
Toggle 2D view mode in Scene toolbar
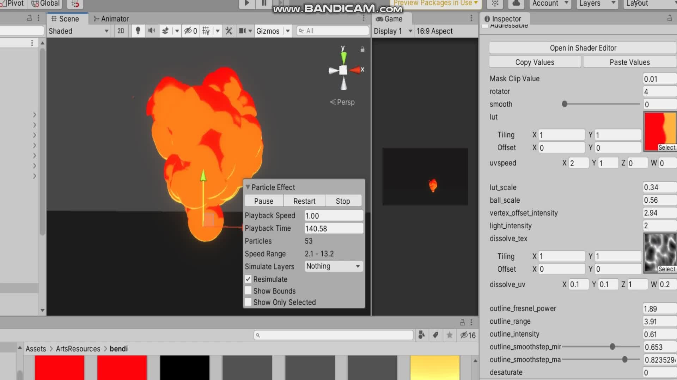[121, 31]
